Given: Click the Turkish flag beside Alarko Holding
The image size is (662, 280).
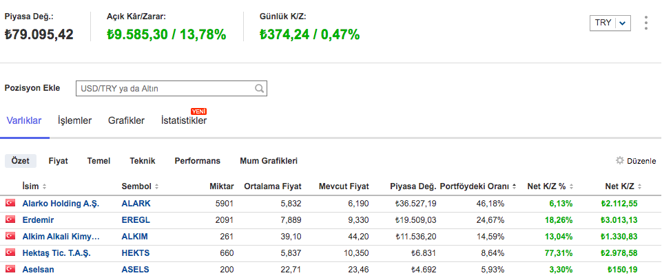Looking at the screenshot, I should click(x=10, y=203).
